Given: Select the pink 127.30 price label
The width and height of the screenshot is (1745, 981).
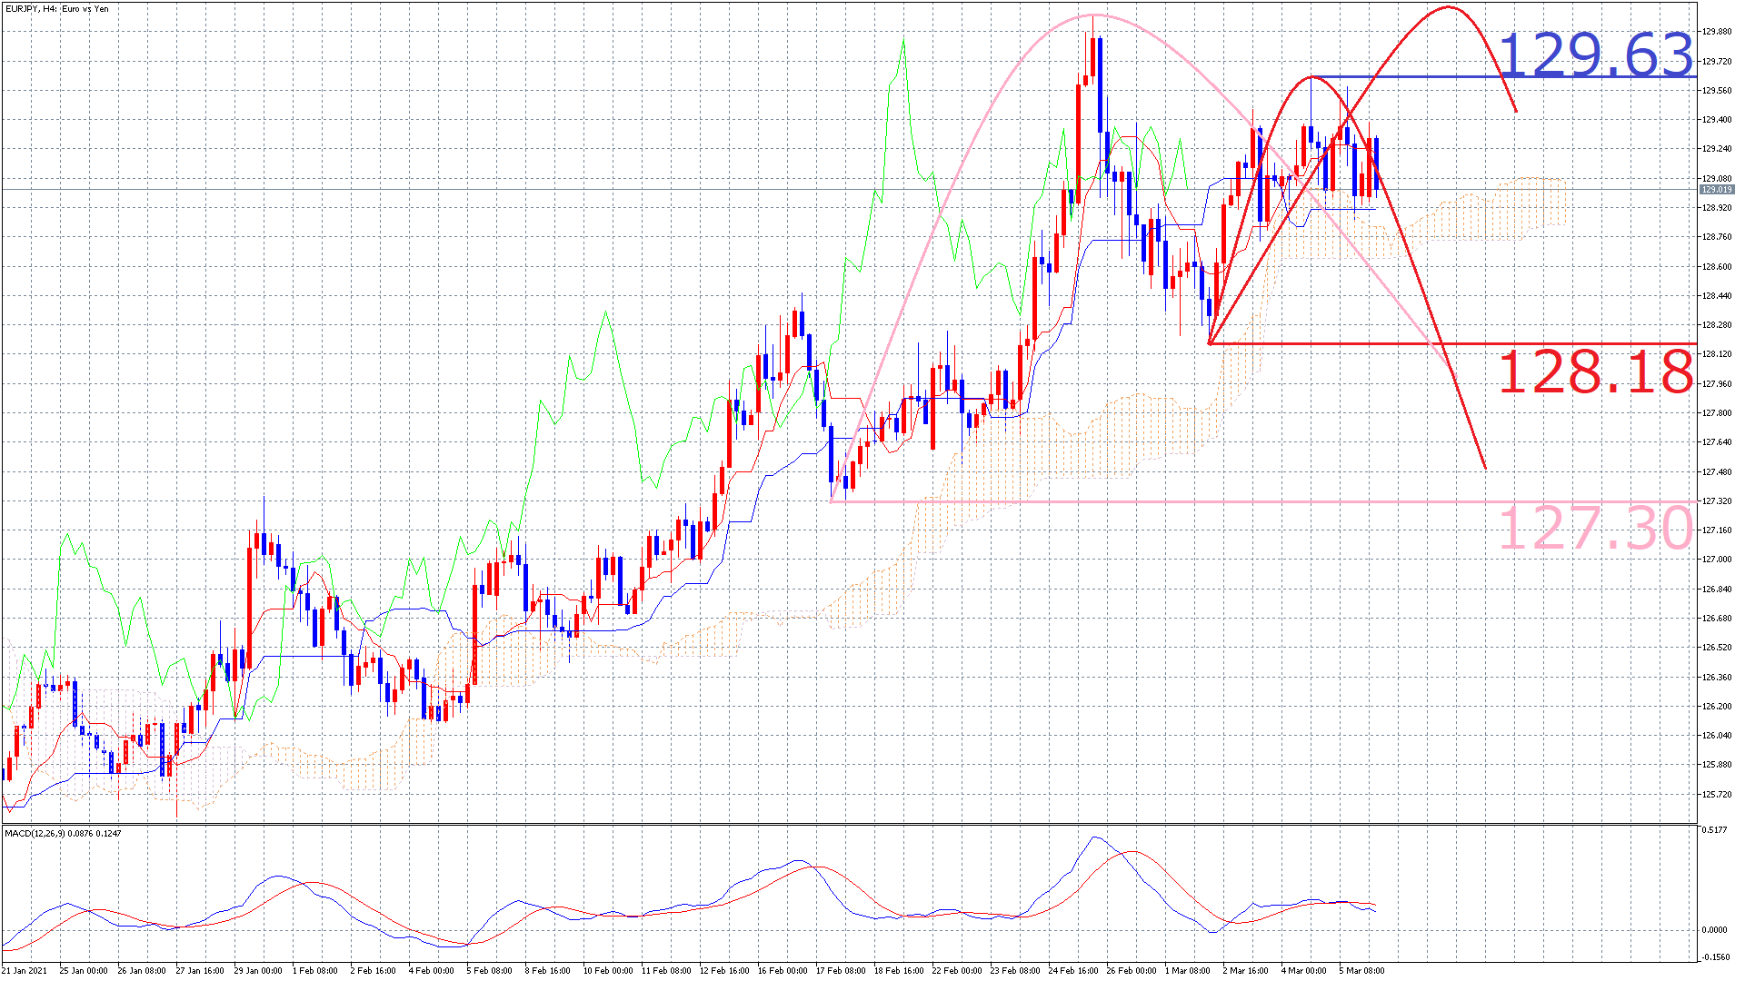Looking at the screenshot, I should pos(1595,529).
